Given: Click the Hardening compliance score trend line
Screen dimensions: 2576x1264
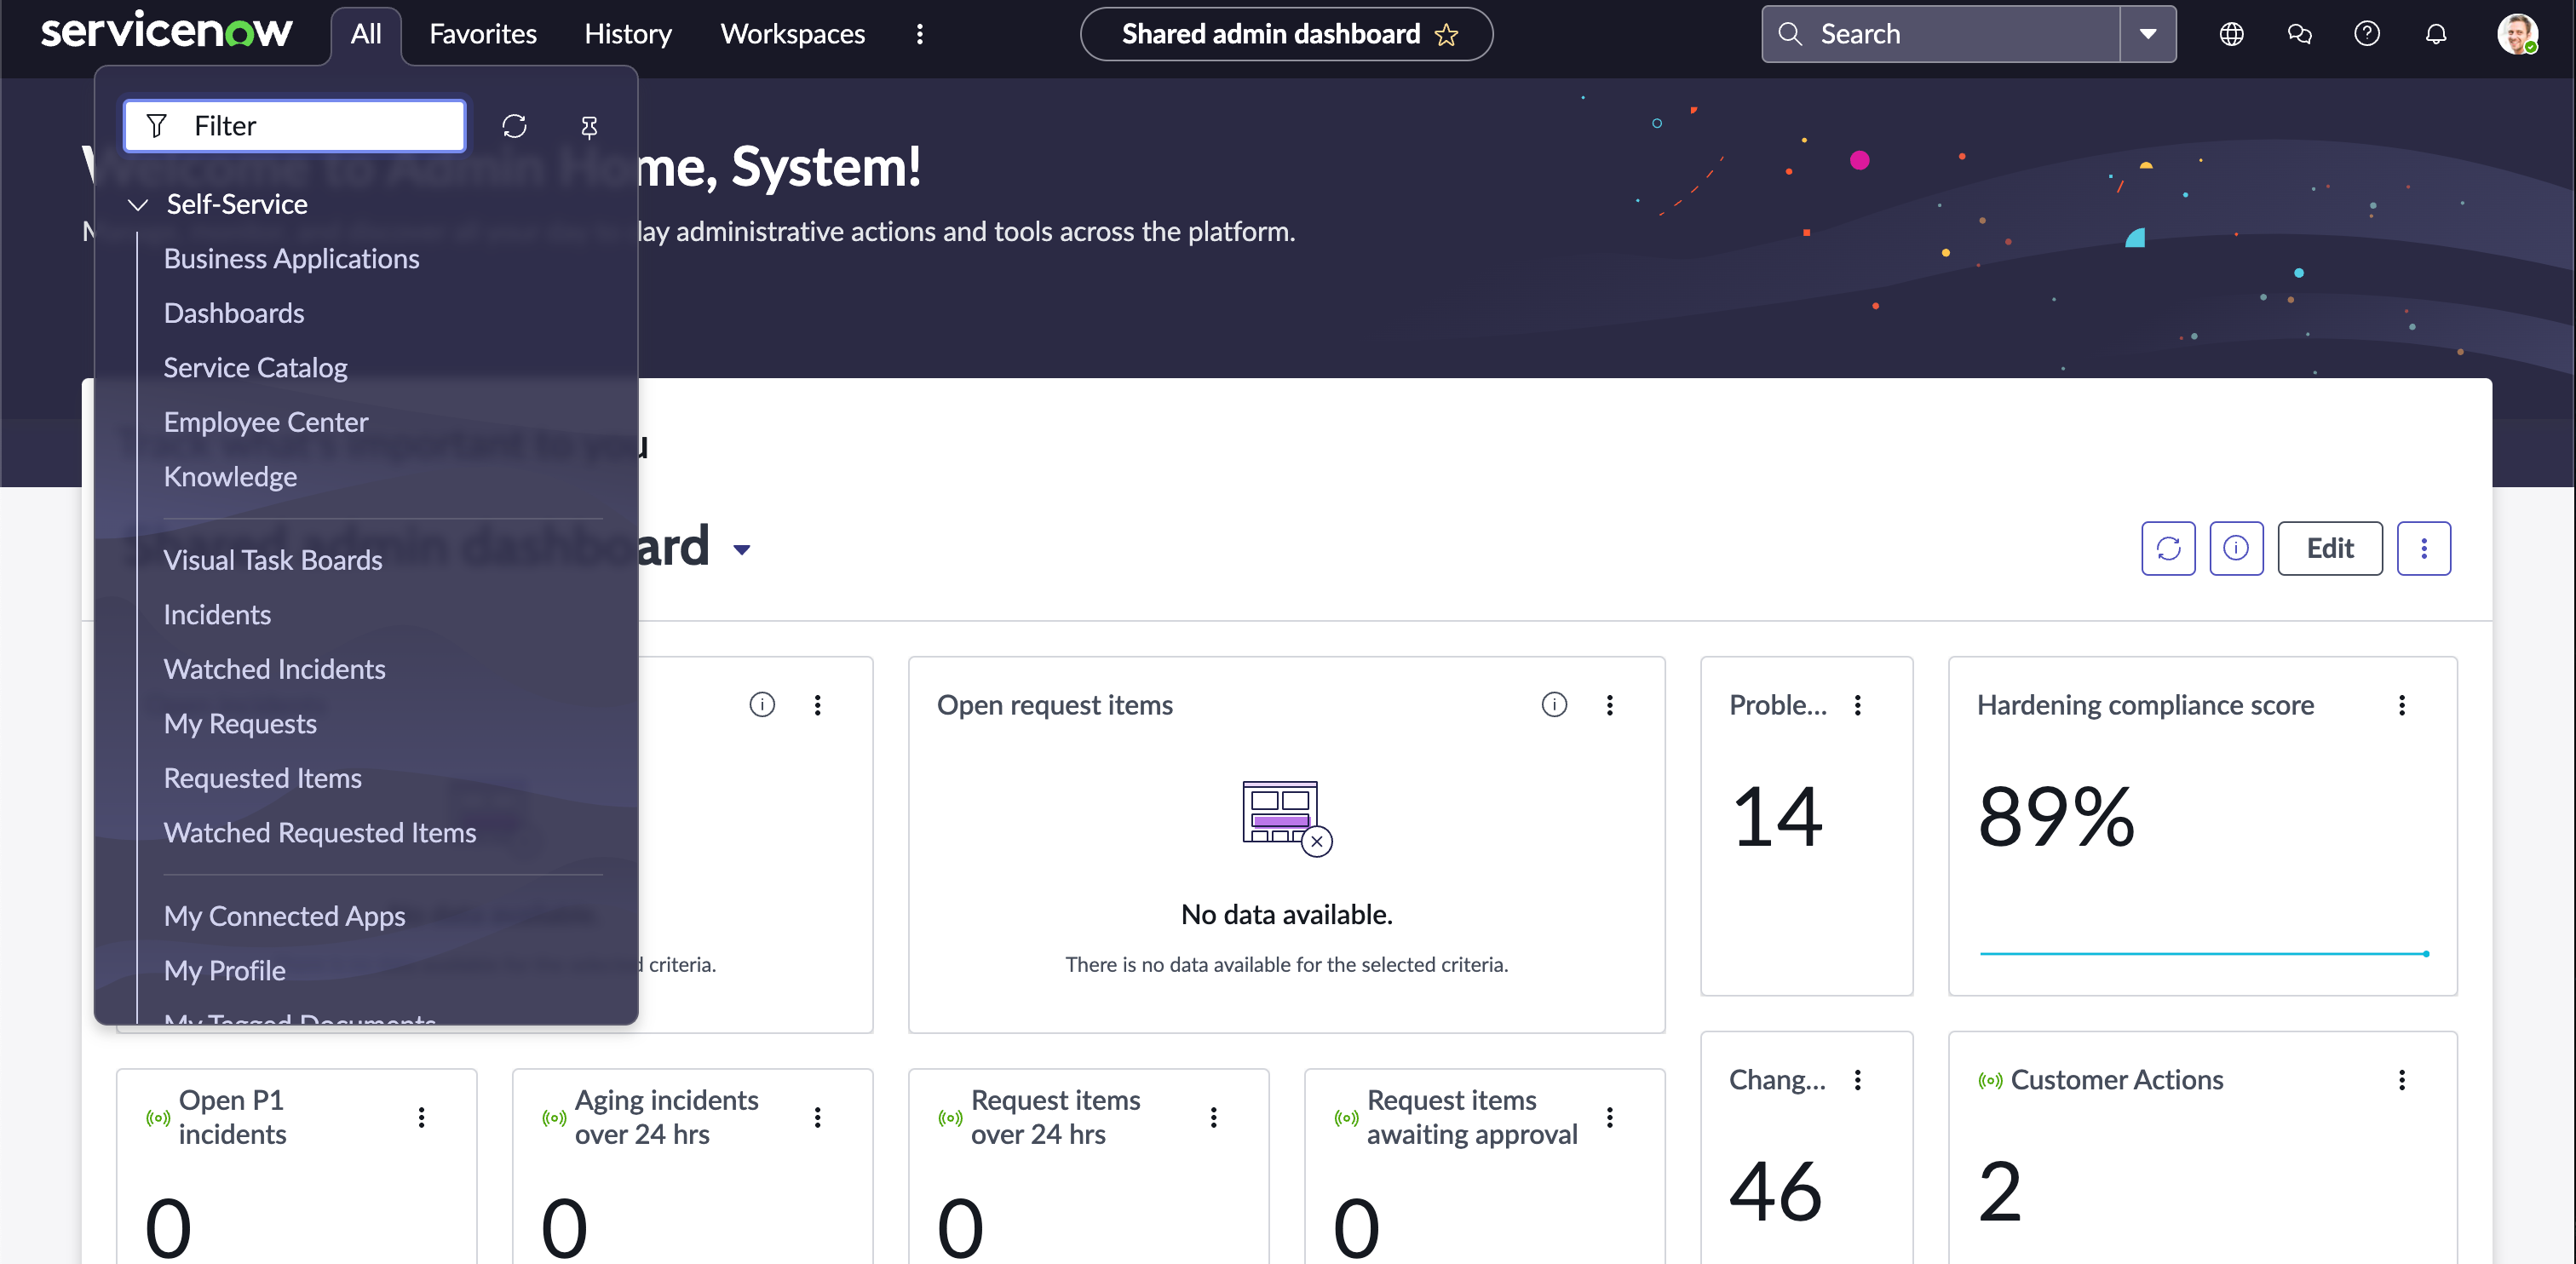Looking at the screenshot, I should click(x=2202, y=953).
